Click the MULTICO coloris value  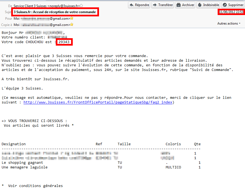click(173, 167)
